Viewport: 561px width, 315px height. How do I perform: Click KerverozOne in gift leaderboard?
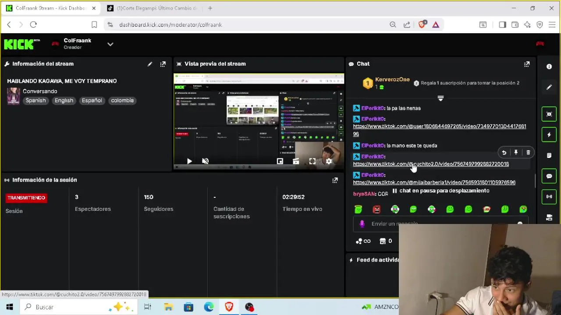[392, 80]
